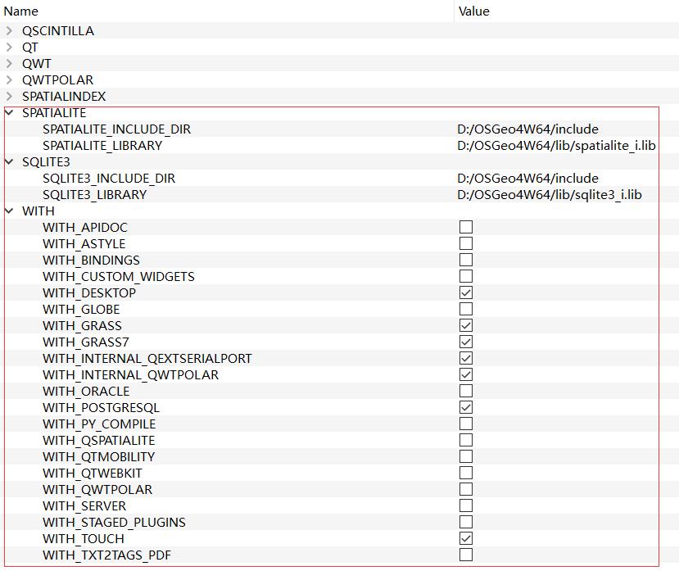Screen dimensions: 679x571
Task: Select the WITH_DESKTOP entry name
Action: click(89, 292)
